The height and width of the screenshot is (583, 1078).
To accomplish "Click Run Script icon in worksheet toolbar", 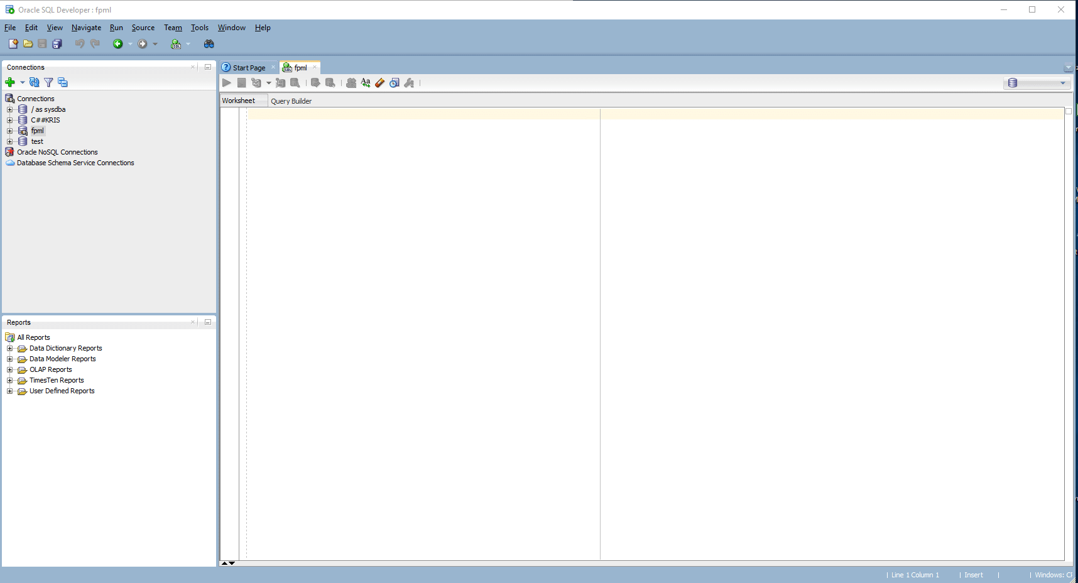I will click(242, 83).
